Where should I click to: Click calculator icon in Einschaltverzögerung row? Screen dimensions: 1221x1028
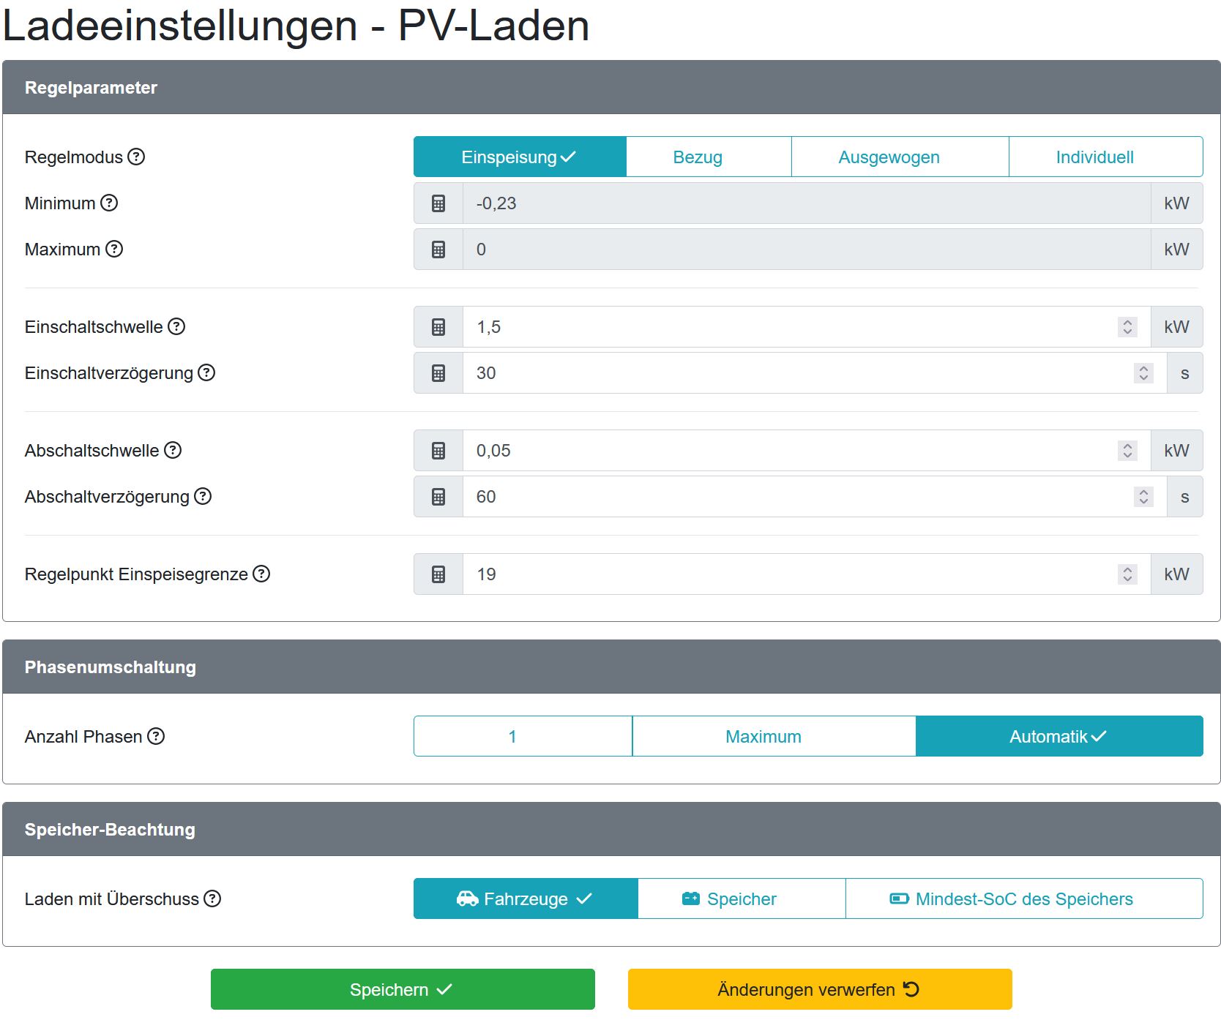point(438,373)
